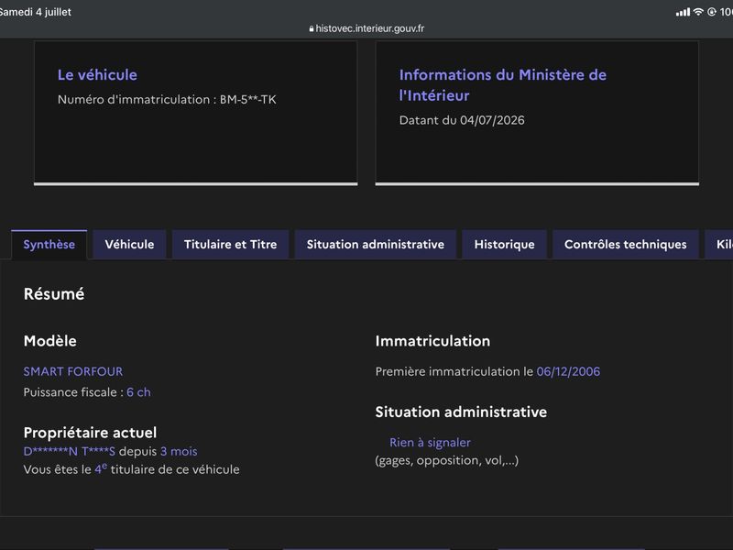Tap the 'Propriétaire actuel' heading
This screenshot has height=550, width=733.
tap(90, 433)
